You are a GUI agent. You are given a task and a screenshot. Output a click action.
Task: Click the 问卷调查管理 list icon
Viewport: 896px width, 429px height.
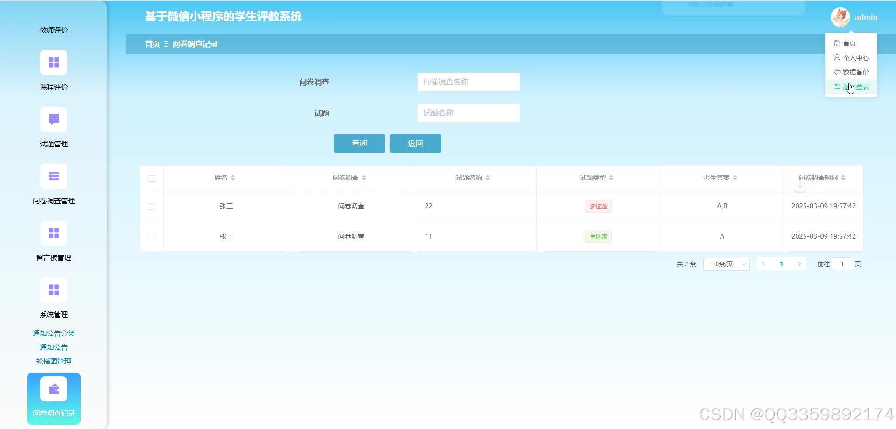54,176
